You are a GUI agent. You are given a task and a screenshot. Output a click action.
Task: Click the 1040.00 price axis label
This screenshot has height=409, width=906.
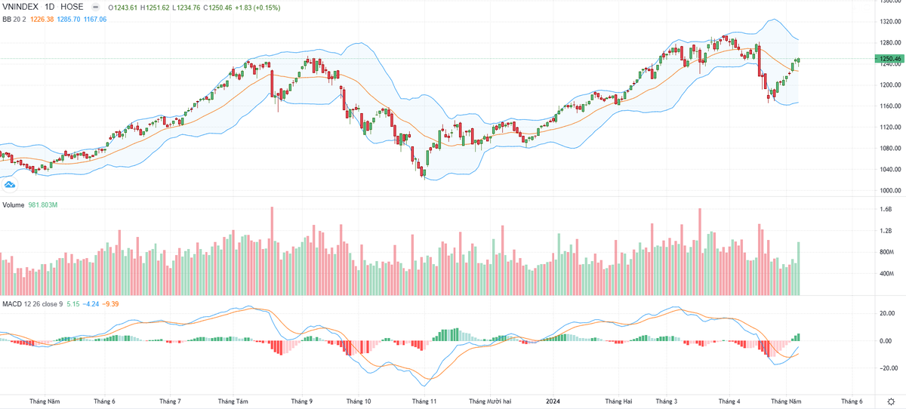887,170
